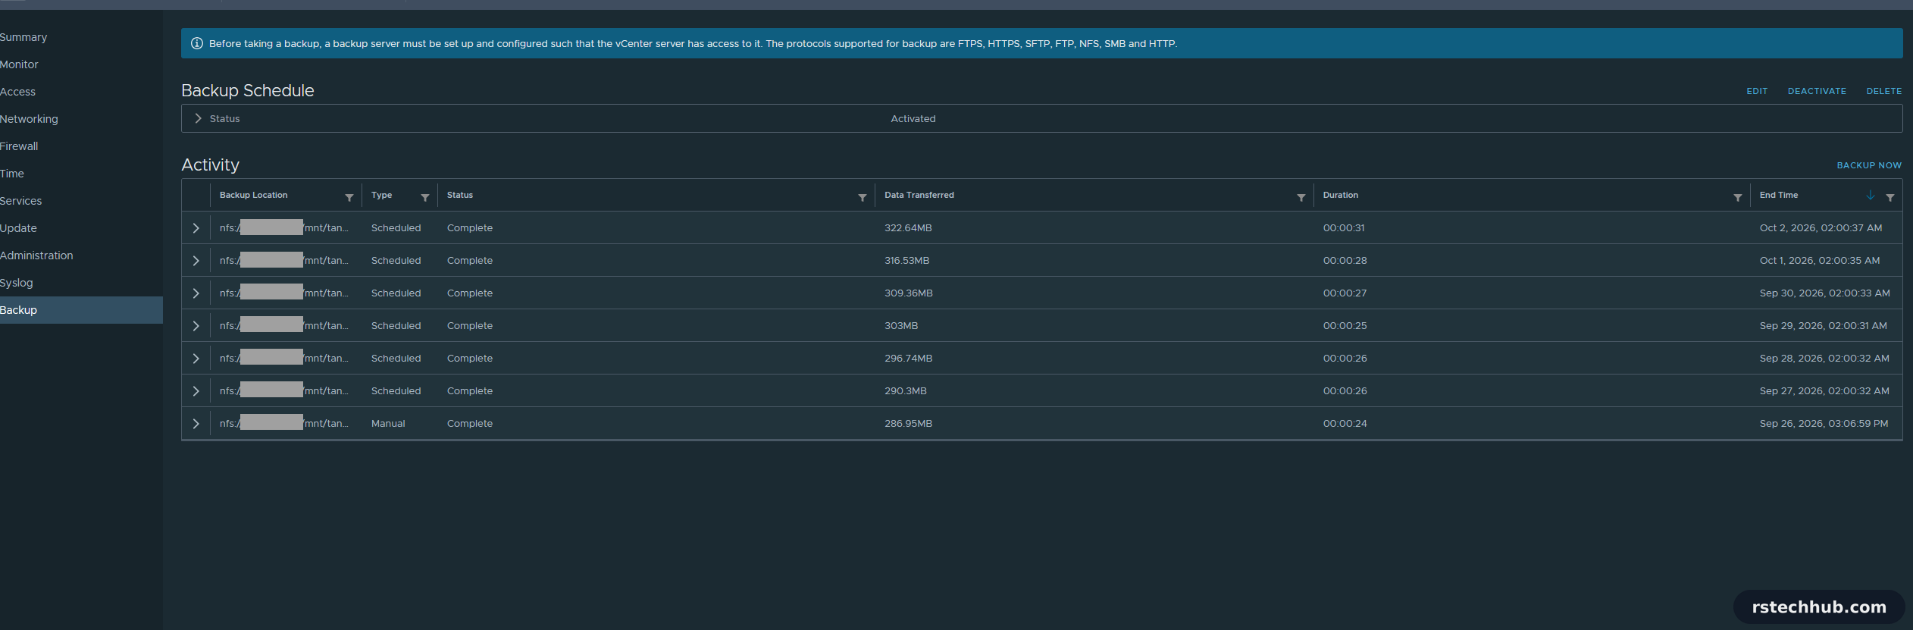Click the 'Manual' type cell

388,424
